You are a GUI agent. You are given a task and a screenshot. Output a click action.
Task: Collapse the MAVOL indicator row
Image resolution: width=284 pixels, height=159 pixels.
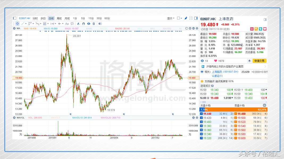pyautogui.click(x=14, y=118)
